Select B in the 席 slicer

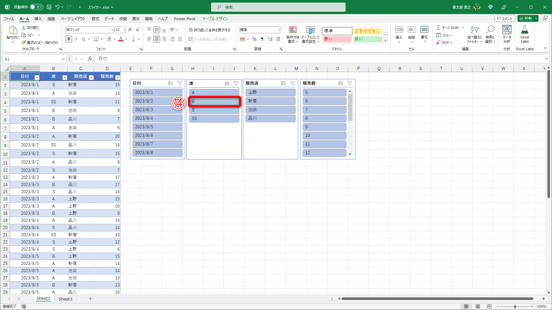214,101
